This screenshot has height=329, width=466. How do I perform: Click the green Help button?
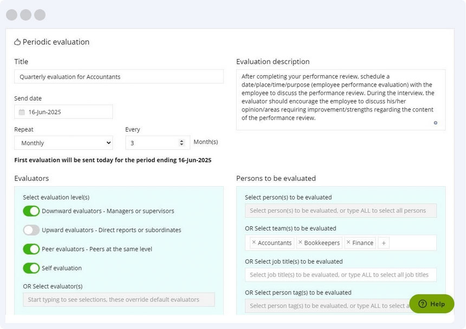(x=432, y=304)
